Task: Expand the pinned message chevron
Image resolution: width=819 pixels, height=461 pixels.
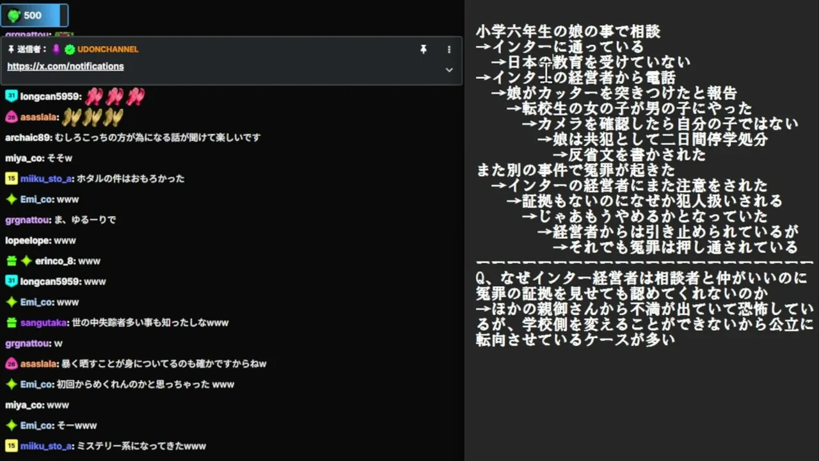Action: [449, 70]
